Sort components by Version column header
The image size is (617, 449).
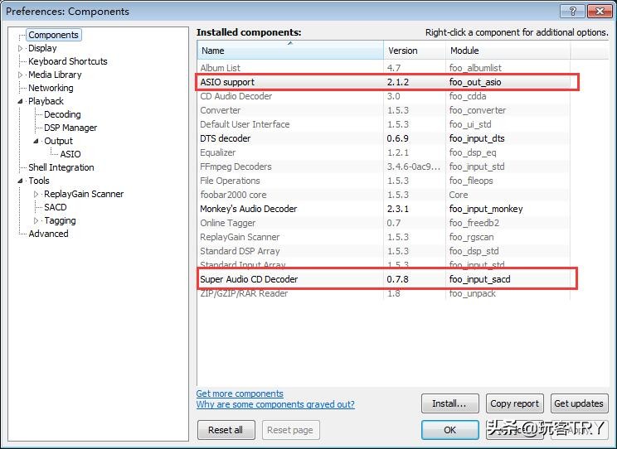(x=415, y=51)
